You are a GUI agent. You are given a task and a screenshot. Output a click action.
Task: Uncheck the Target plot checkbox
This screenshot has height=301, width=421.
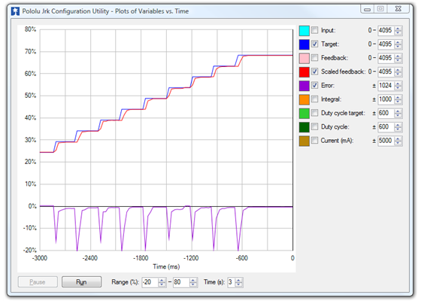point(314,44)
